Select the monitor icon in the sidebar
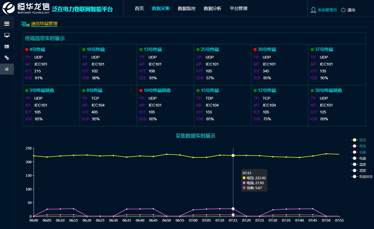Image resolution: width=374 pixels, height=229 pixels. (7, 35)
